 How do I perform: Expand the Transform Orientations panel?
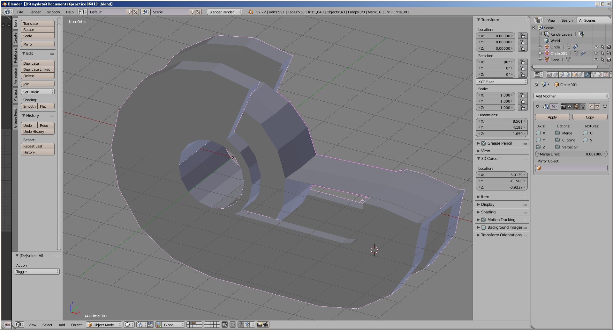tap(501, 235)
